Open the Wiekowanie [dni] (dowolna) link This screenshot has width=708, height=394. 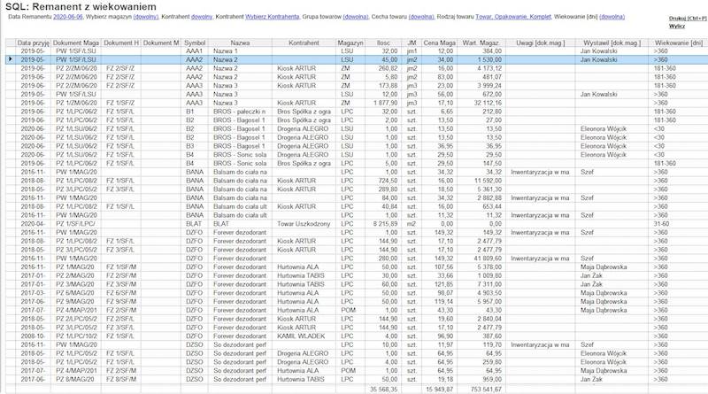pos(612,17)
